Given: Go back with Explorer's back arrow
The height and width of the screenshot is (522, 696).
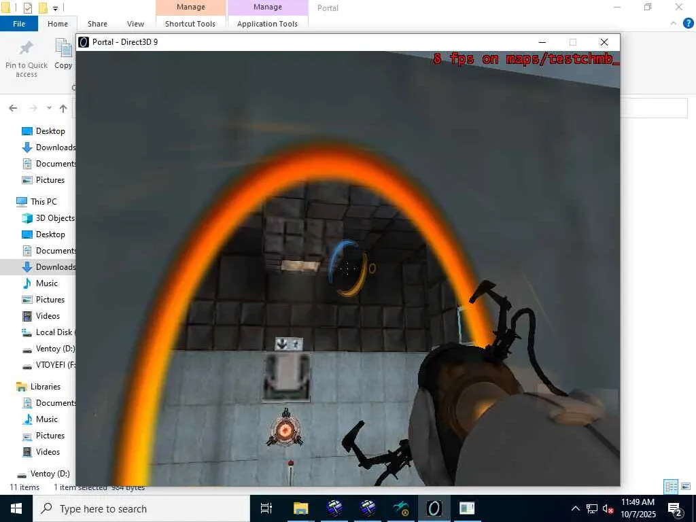Looking at the screenshot, I should pos(14,108).
